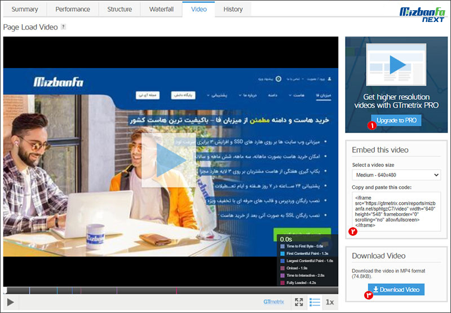Click First Contentful Paint legend entry
Image resolution: width=451 pixels, height=313 pixels.
pyautogui.click(x=304, y=253)
